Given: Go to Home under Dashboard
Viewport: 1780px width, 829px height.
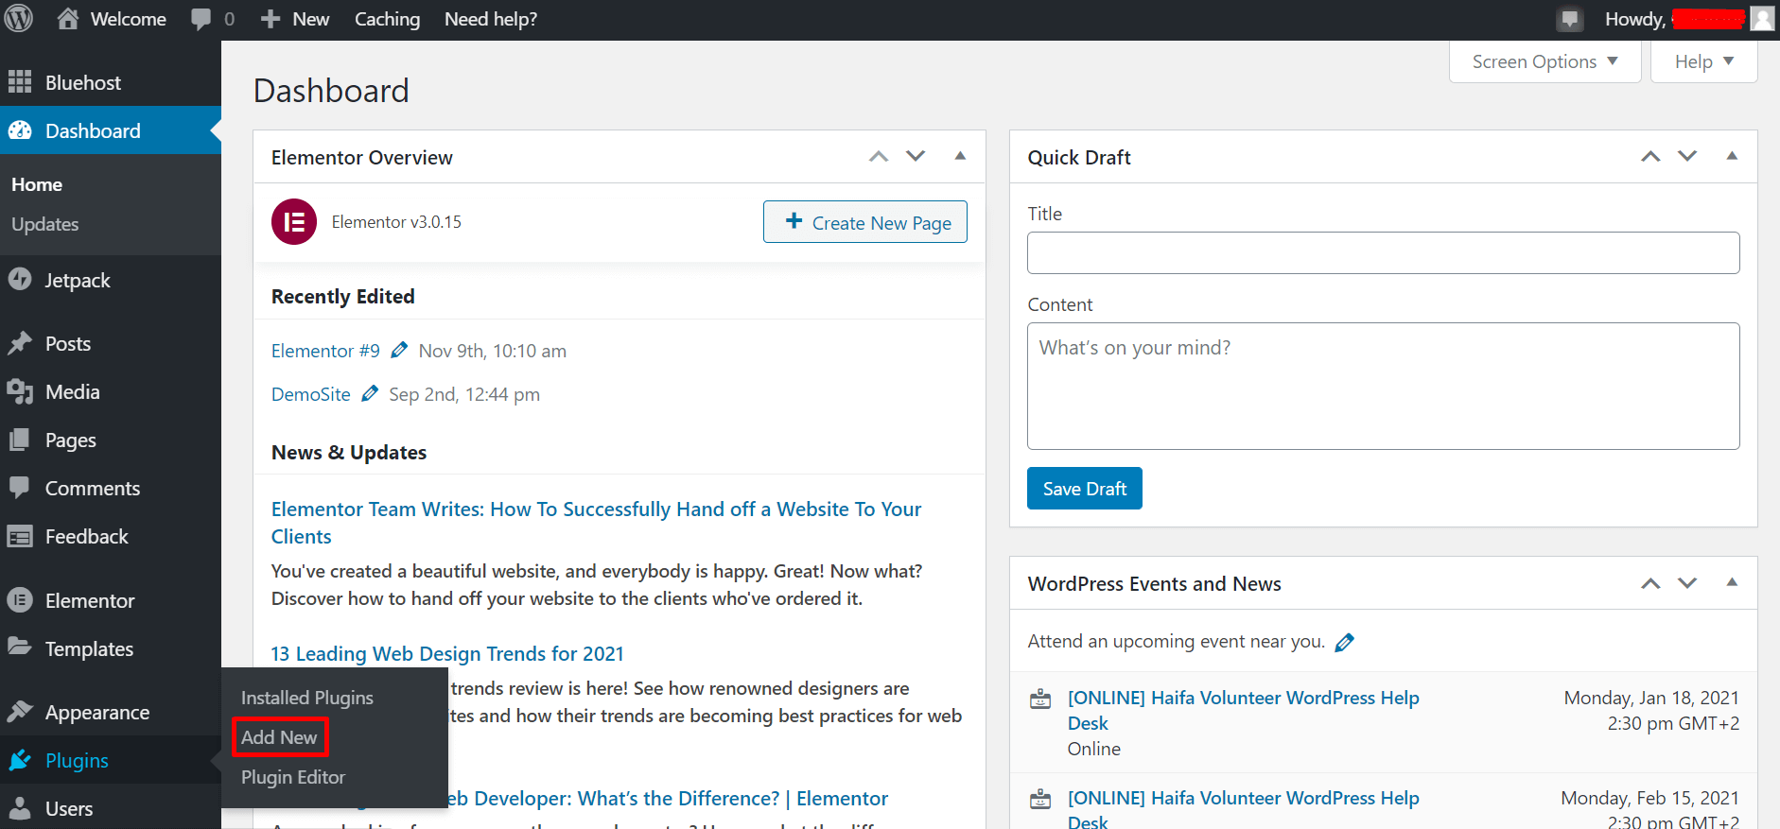Looking at the screenshot, I should [x=37, y=184].
